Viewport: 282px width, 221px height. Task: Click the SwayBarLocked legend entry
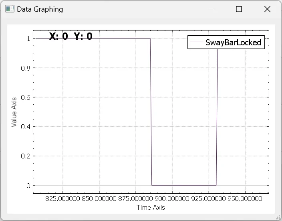point(226,42)
